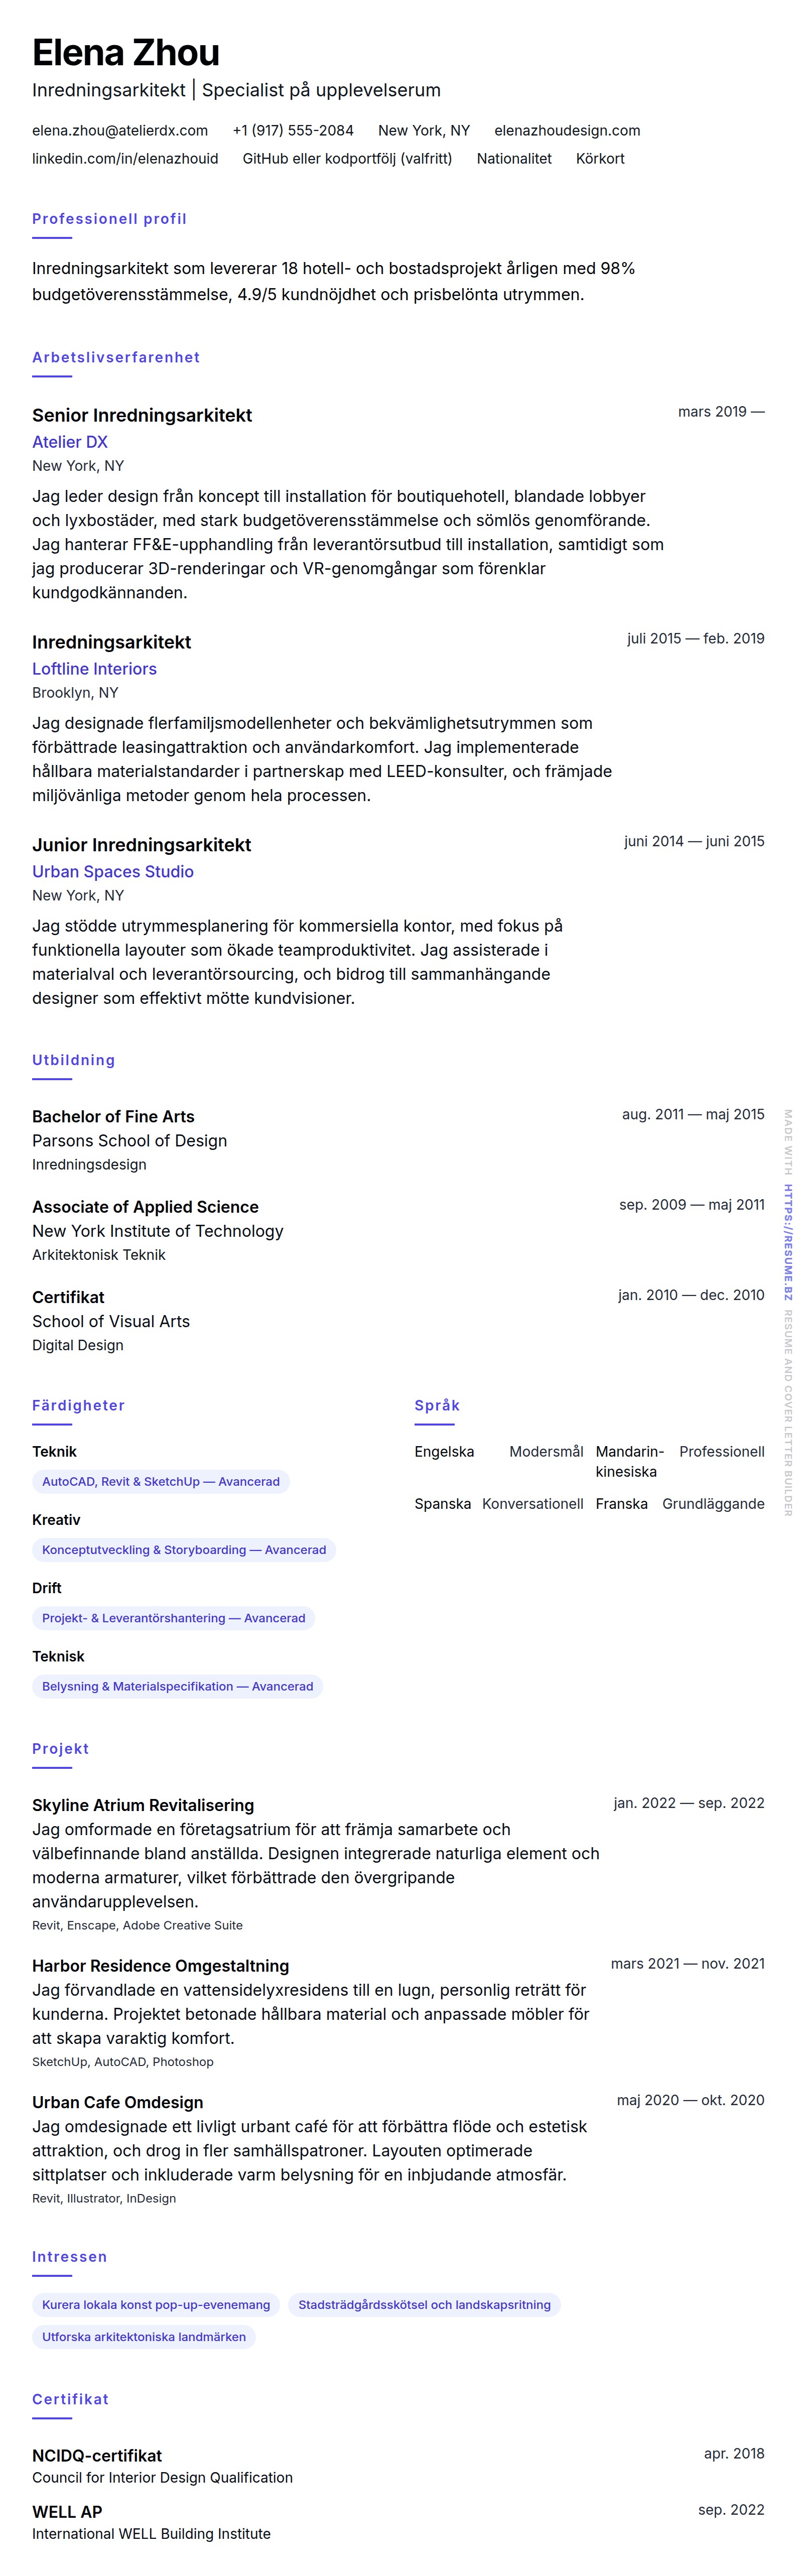Click the Kurera lokala konst pop-up-evenemang tag
Image resolution: width=797 pixels, height=2576 pixels.
(x=156, y=2305)
